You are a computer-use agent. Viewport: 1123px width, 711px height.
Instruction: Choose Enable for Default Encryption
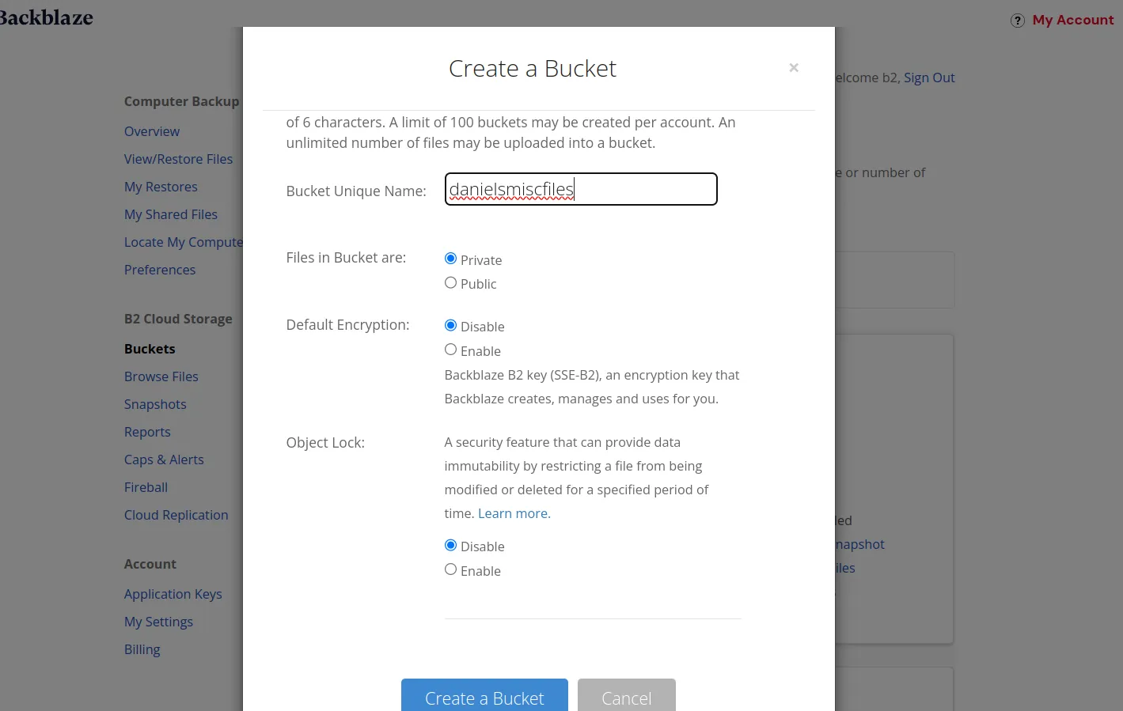[450, 350]
